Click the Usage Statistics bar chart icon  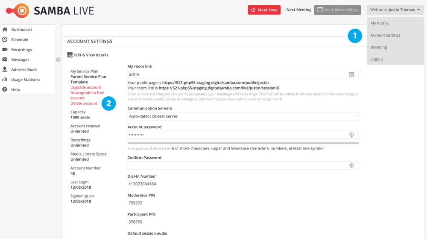tap(5, 79)
